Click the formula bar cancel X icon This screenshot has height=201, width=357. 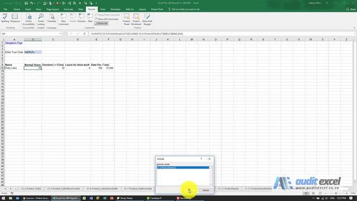(71, 33)
